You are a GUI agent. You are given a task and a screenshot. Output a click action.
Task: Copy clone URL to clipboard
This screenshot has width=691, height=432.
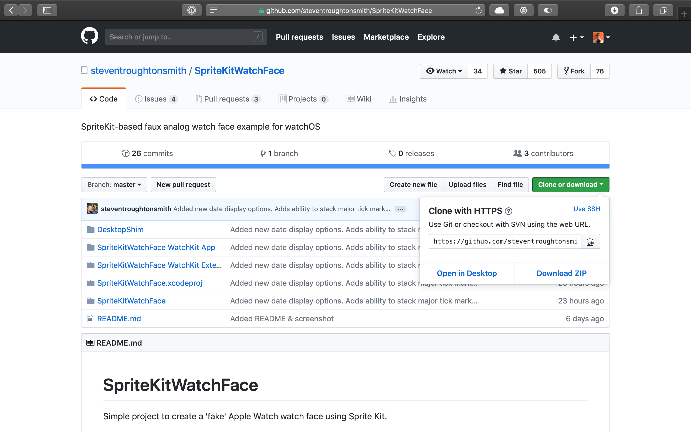coord(591,242)
